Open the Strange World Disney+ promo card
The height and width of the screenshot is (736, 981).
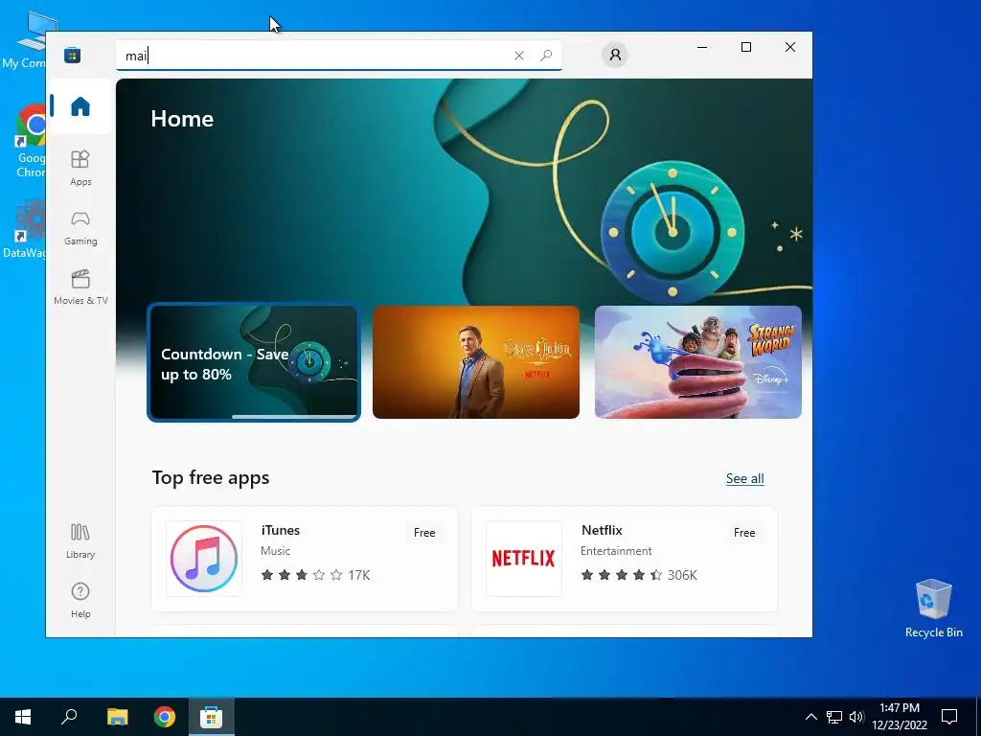(x=697, y=361)
